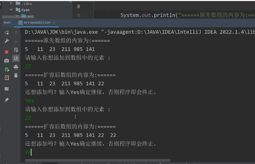Screen dimensions: 255x164
Task: Stop the running program
Action: [x=7, y=52]
